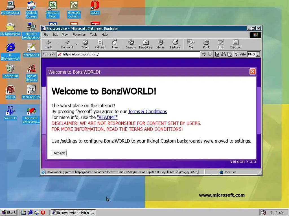Print the current page
289x216 pixels.
pyautogui.click(x=206, y=44)
